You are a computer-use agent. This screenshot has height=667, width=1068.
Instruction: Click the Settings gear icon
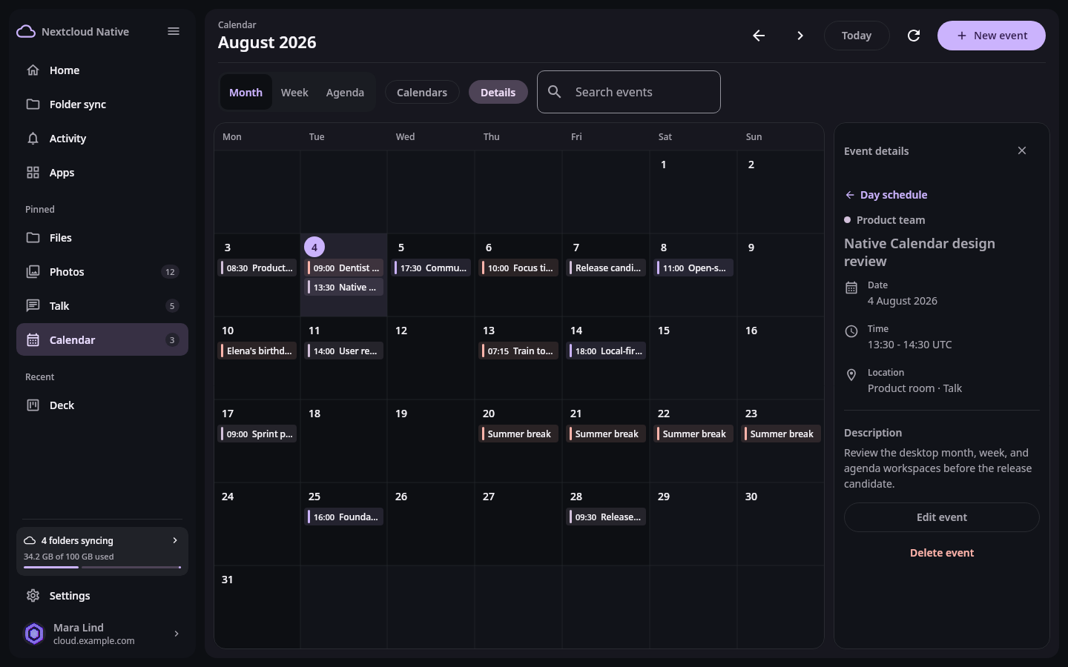(x=33, y=596)
